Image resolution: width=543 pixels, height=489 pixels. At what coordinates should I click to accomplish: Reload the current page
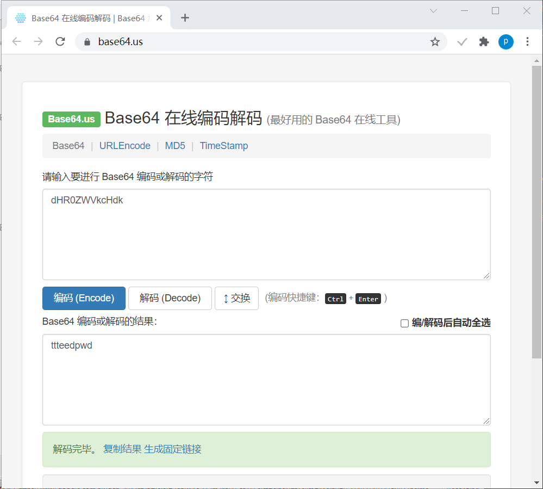pos(60,41)
